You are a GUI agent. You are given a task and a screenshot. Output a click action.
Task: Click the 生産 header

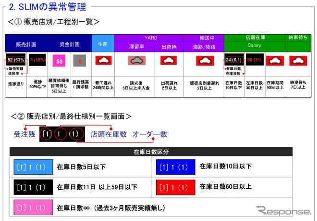[x=103, y=43]
